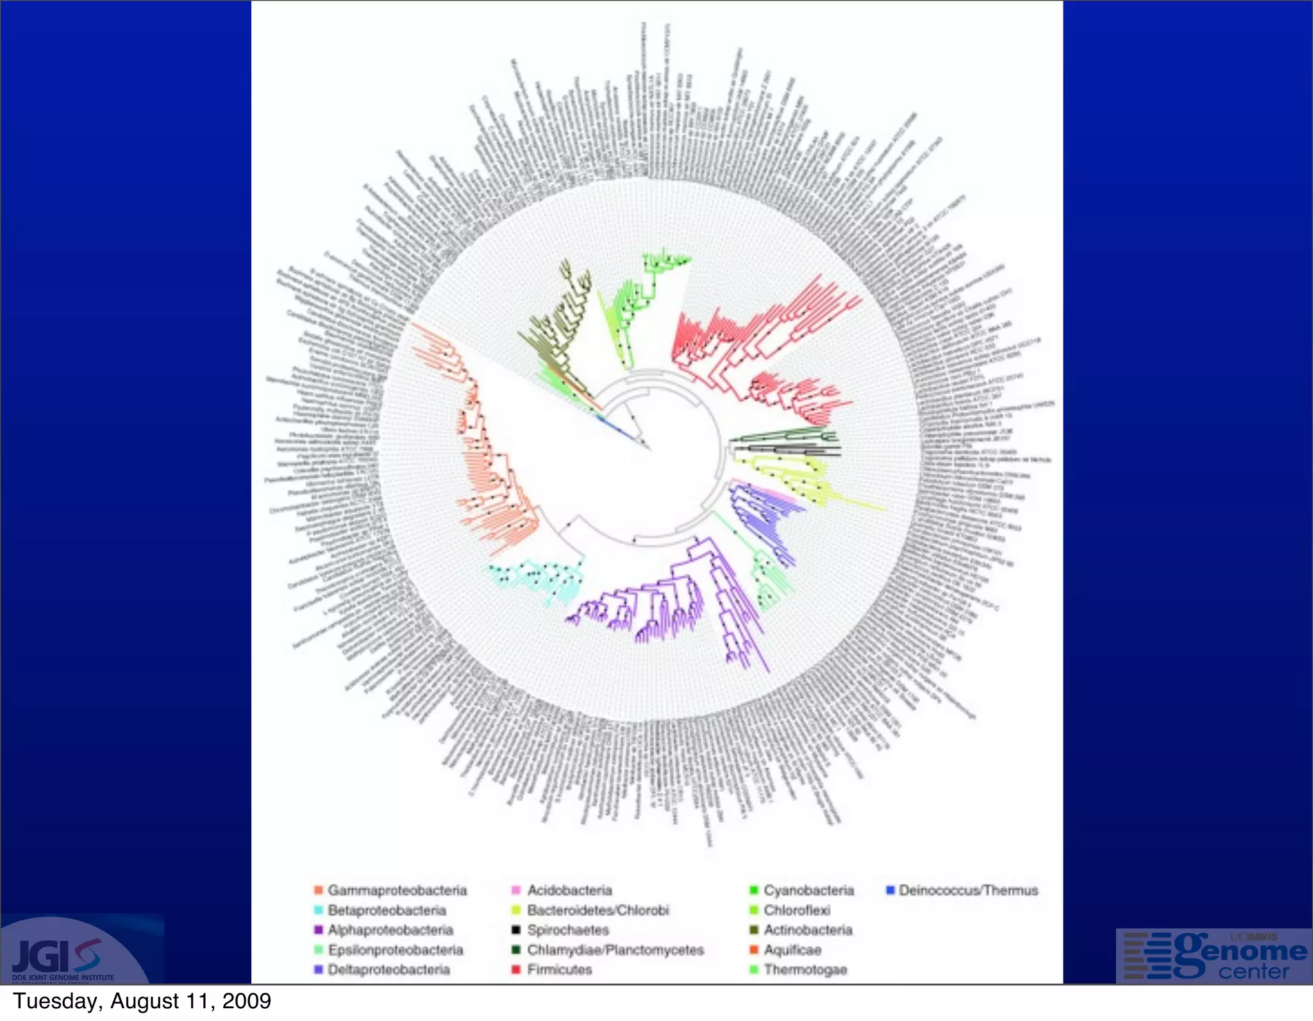Click the UC Davis Genome Center logo

pyautogui.click(x=1215, y=957)
